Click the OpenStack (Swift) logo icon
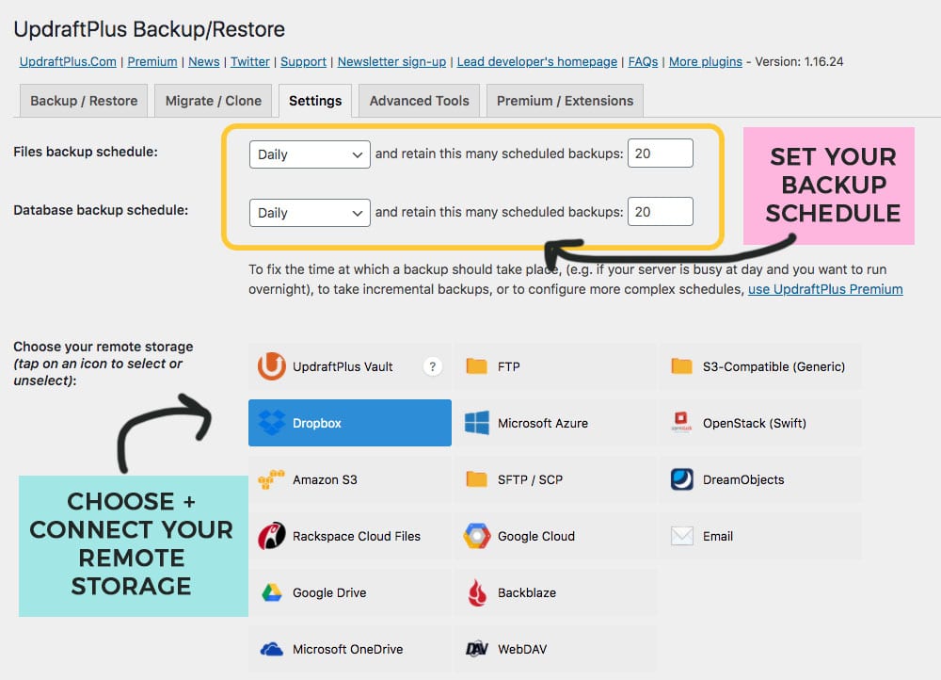This screenshot has height=680, width=941. pos(681,422)
